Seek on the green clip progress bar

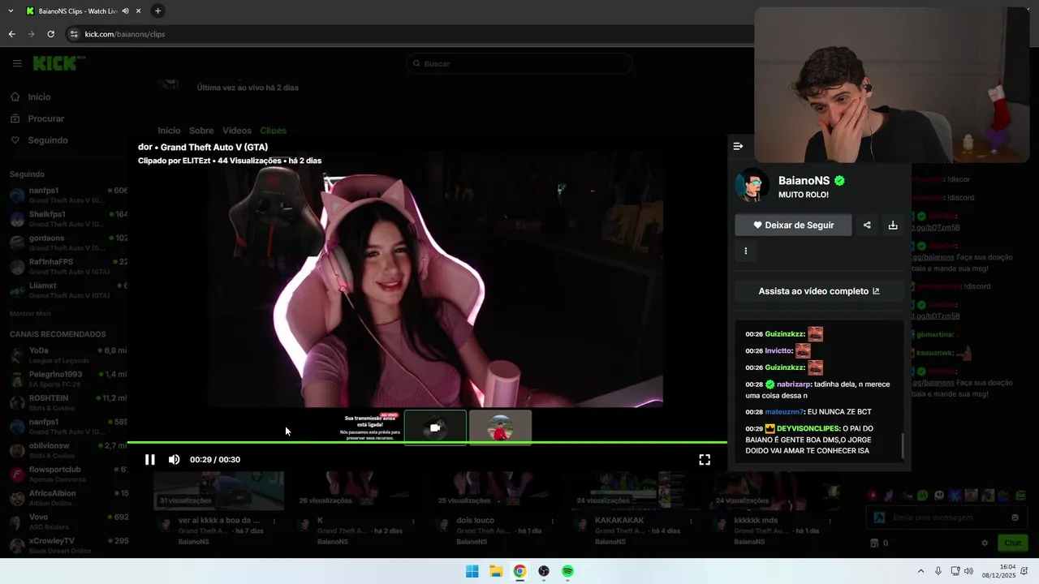coord(427,443)
